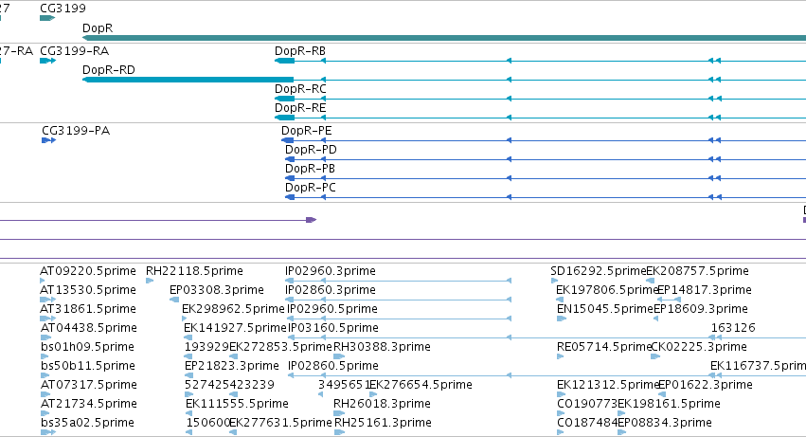Click the thick DopR-RD transcript exon bar
The image size is (806, 437).
(188, 80)
